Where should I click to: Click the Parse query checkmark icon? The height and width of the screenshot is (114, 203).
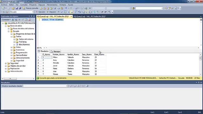62,12
